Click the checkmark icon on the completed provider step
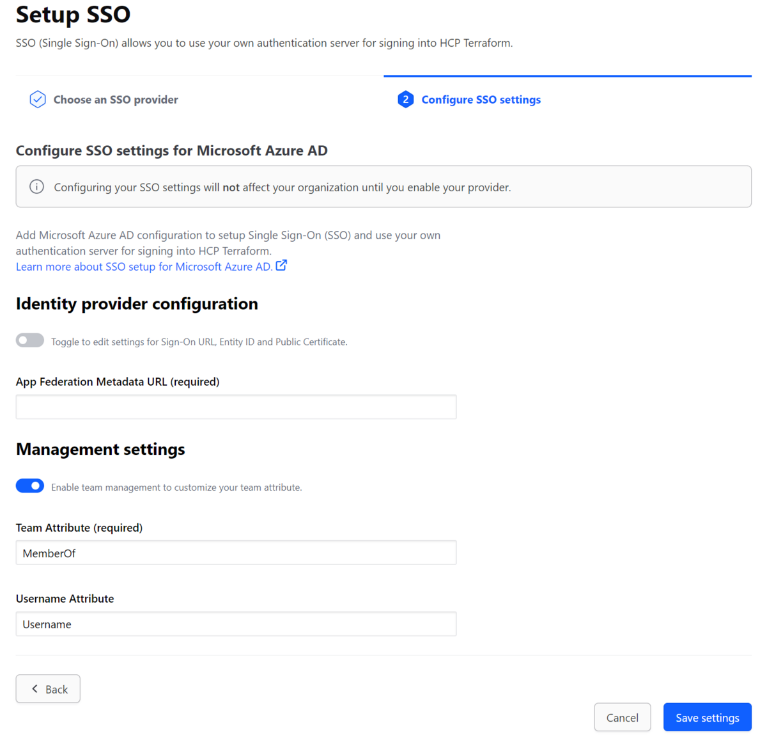The width and height of the screenshot is (767, 737). pos(37,99)
